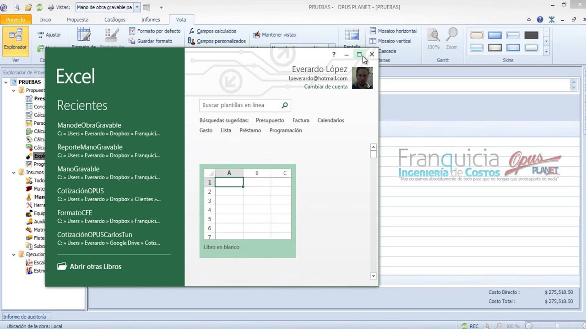Select Formato por defecto option
This screenshot has height=329, width=586.
[x=155, y=31]
